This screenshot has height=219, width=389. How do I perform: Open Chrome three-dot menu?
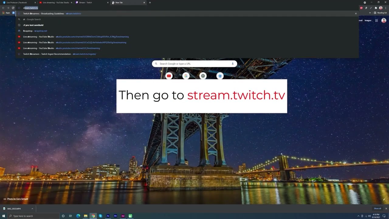pyautogui.click(x=385, y=8)
